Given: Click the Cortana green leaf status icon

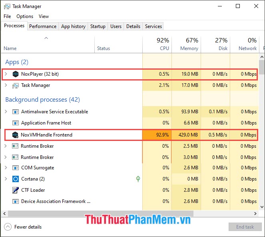Looking at the screenshot, I should pyautogui.click(x=138, y=179).
